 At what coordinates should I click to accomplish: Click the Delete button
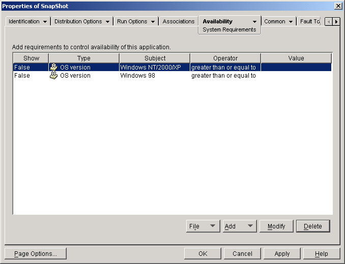coord(313,226)
